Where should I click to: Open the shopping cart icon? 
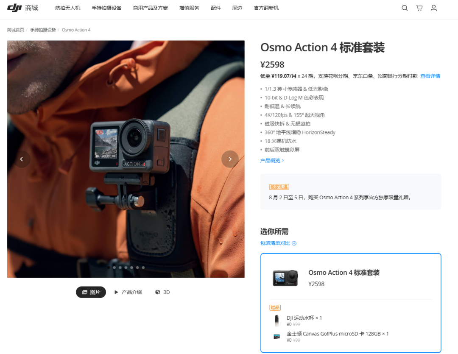[419, 8]
